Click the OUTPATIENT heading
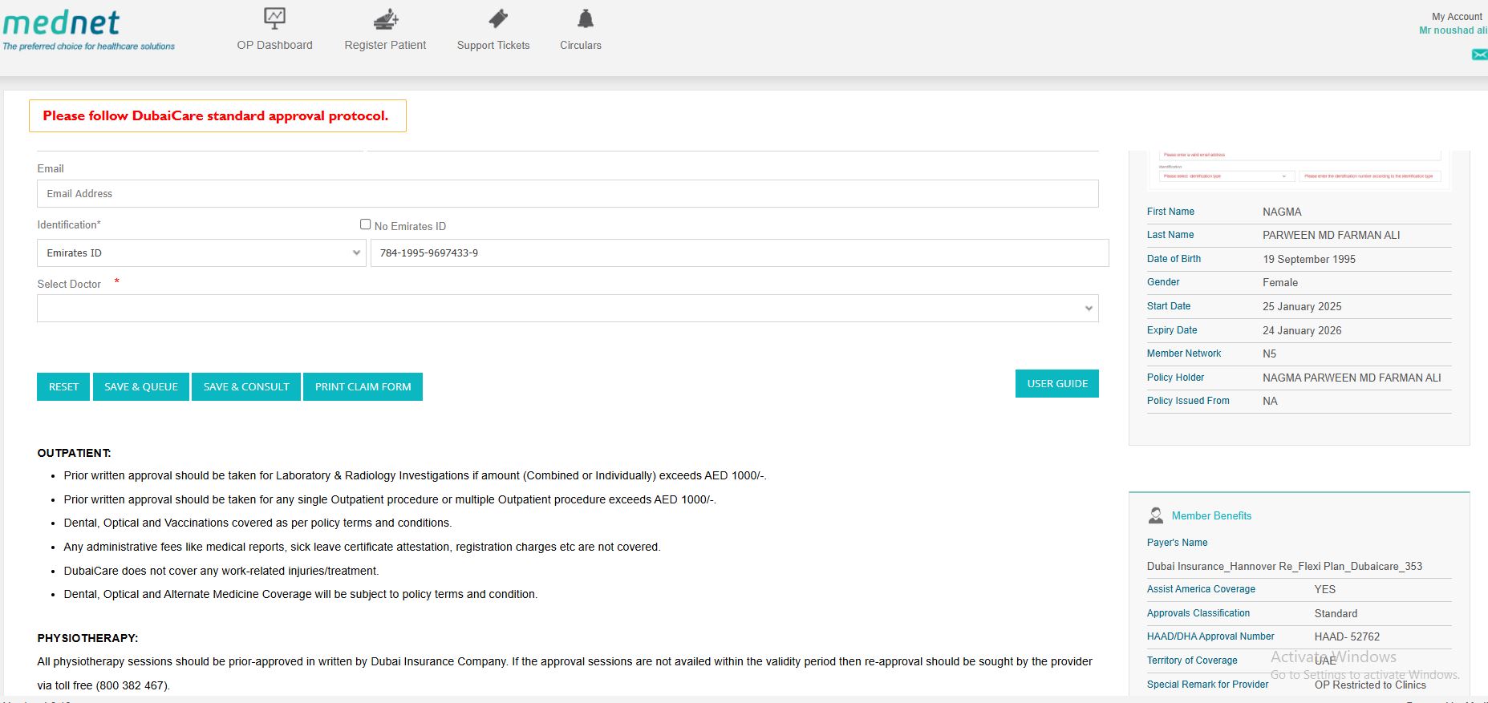 [x=74, y=453]
